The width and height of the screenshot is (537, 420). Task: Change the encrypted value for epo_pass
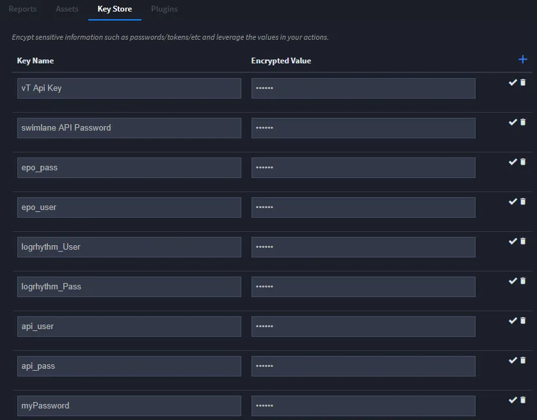pyautogui.click(x=364, y=168)
